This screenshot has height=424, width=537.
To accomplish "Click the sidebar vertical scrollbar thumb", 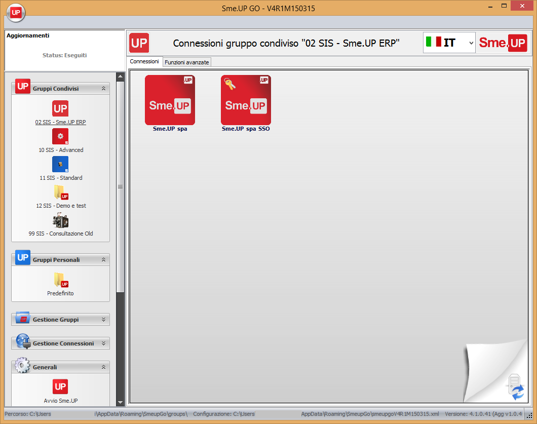I will pos(120,186).
